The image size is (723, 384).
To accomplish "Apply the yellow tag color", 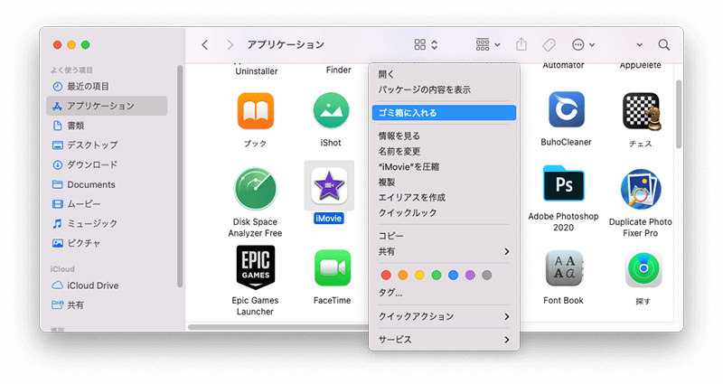I will pyautogui.click(x=419, y=276).
